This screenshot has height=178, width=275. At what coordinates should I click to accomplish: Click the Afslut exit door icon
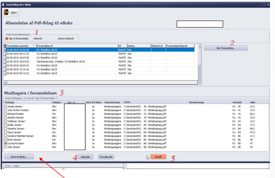pyautogui.click(x=7, y=12)
